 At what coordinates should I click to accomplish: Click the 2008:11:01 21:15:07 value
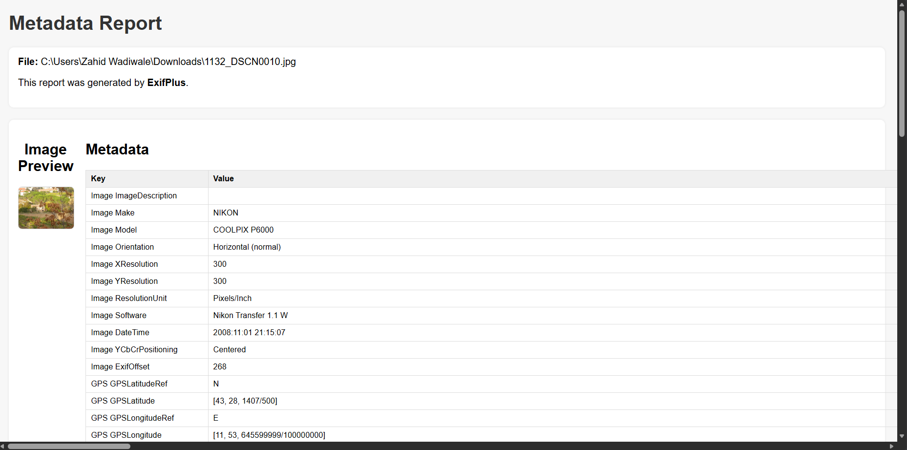(x=249, y=333)
